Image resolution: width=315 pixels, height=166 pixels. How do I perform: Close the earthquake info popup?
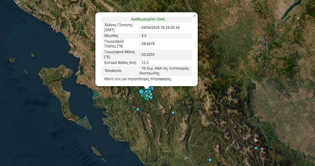194,16
